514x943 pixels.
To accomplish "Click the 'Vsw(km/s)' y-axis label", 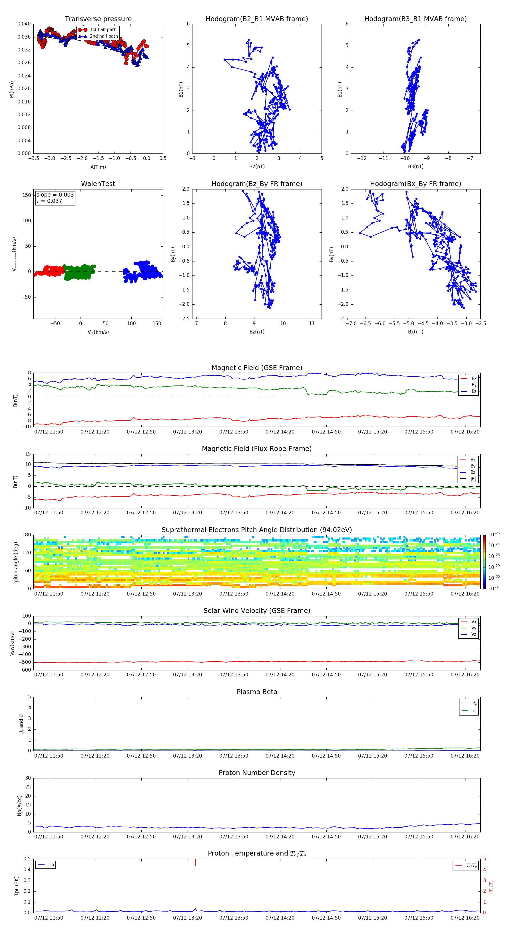I will coord(12,643).
